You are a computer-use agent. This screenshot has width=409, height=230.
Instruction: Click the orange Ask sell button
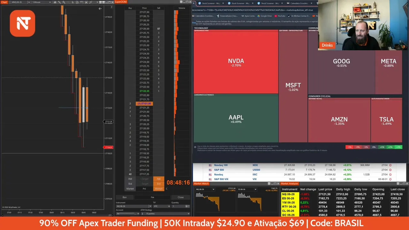point(159,179)
